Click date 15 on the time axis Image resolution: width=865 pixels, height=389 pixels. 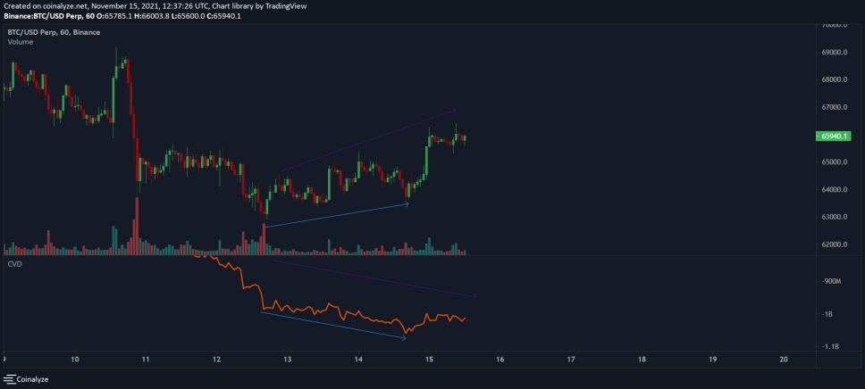click(x=429, y=359)
